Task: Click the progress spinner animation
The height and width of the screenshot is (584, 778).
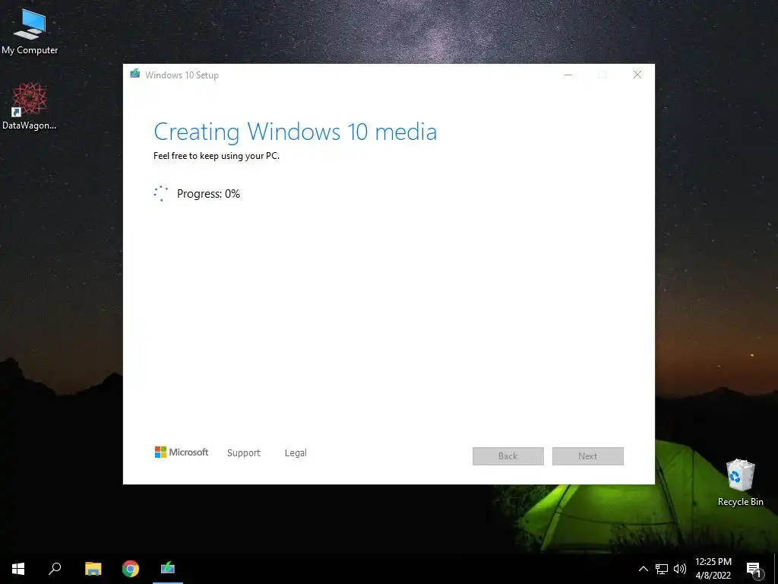Action: click(161, 194)
